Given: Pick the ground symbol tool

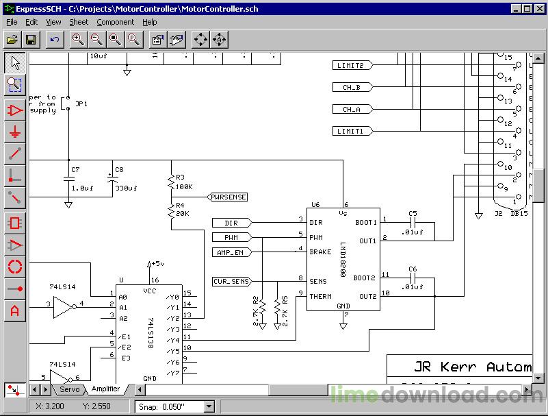Looking at the screenshot, I should pos(15,132).
